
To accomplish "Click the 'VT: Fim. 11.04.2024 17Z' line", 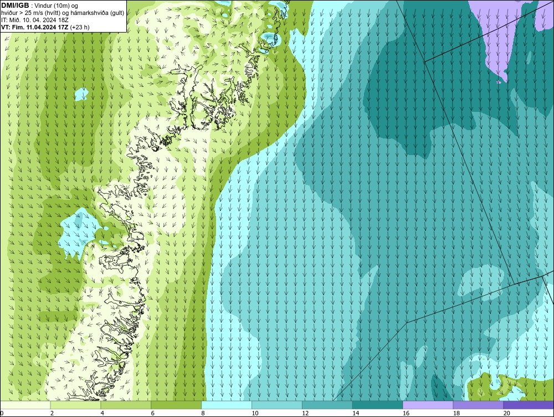I will tap(35, 27).
